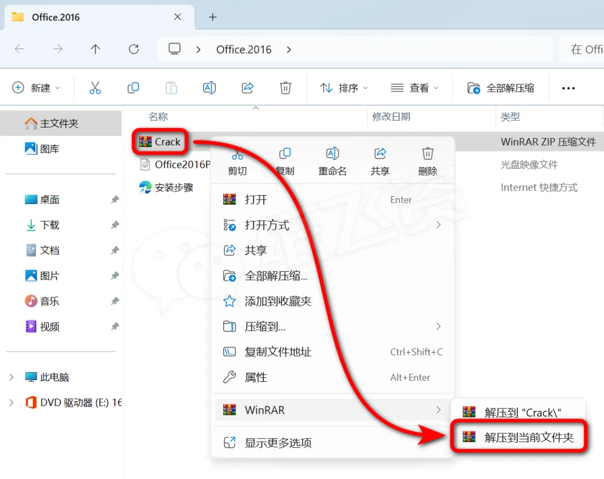This screenshot has width=604, height=479.
Task: Choose 复制文件地址 in the context menu
Action: click(333, 352)
